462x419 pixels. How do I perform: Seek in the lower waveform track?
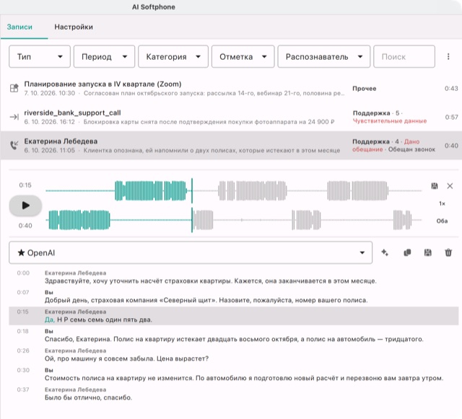point(234,220)
